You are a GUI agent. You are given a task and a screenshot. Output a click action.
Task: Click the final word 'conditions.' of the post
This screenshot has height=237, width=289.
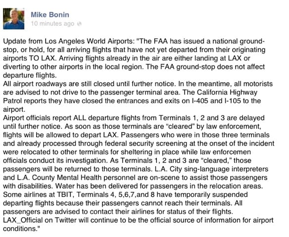[x=22, y=229]
